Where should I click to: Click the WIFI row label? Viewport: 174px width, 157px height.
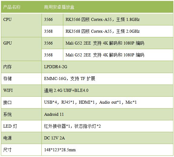(x=21, y=91)
